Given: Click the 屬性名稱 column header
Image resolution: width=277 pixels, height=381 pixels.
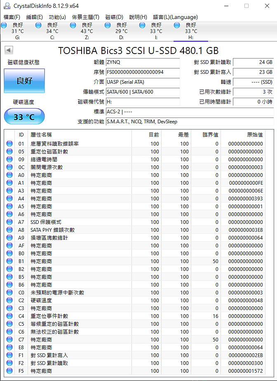Looking at the screenshot, I should (80, 134).
